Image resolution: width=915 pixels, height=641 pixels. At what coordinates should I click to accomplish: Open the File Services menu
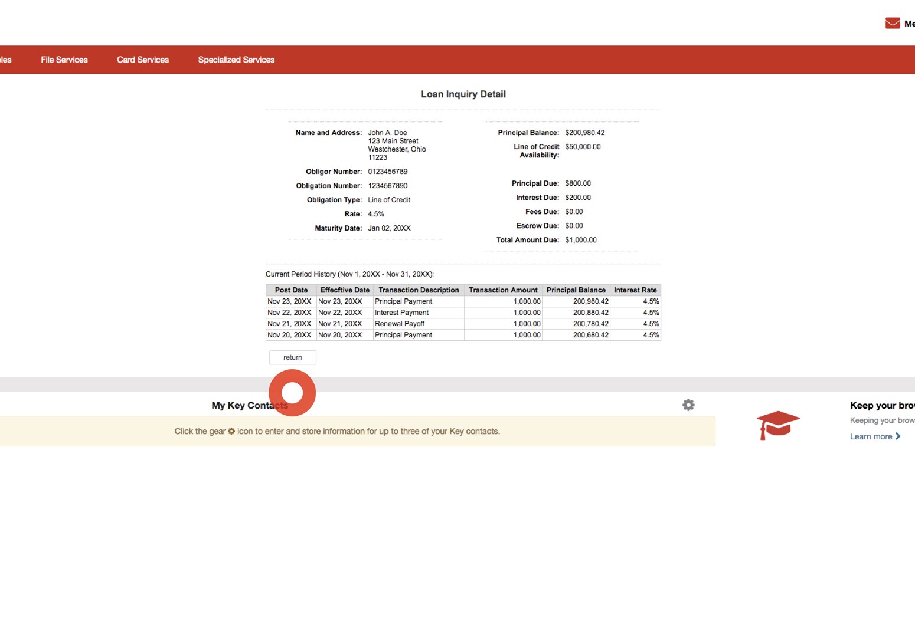[64, 60]
